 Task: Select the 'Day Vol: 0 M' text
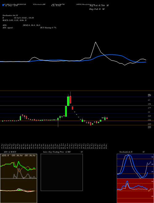pos(97,9)
